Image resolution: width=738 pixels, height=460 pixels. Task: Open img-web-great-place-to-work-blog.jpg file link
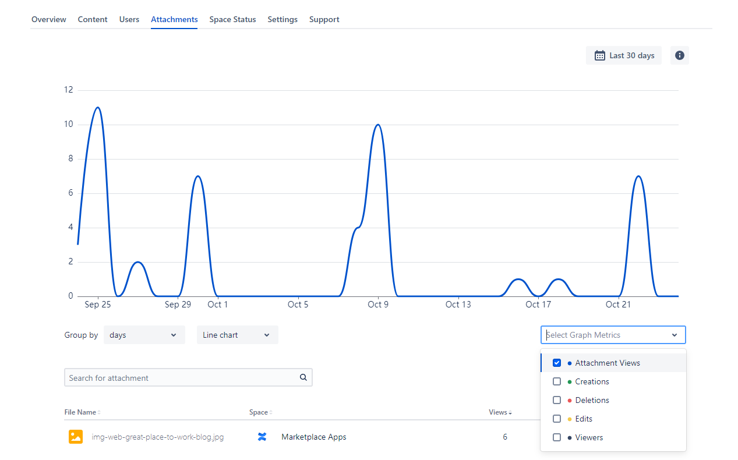[158, 437]
